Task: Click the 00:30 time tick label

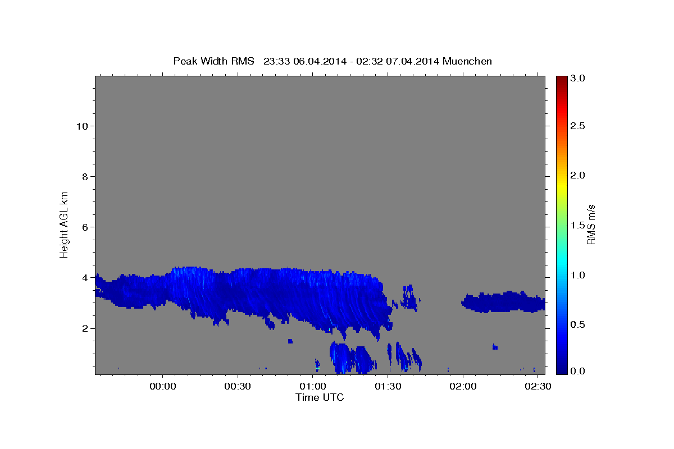Action: pyautogui.click(x=238, y=387)
